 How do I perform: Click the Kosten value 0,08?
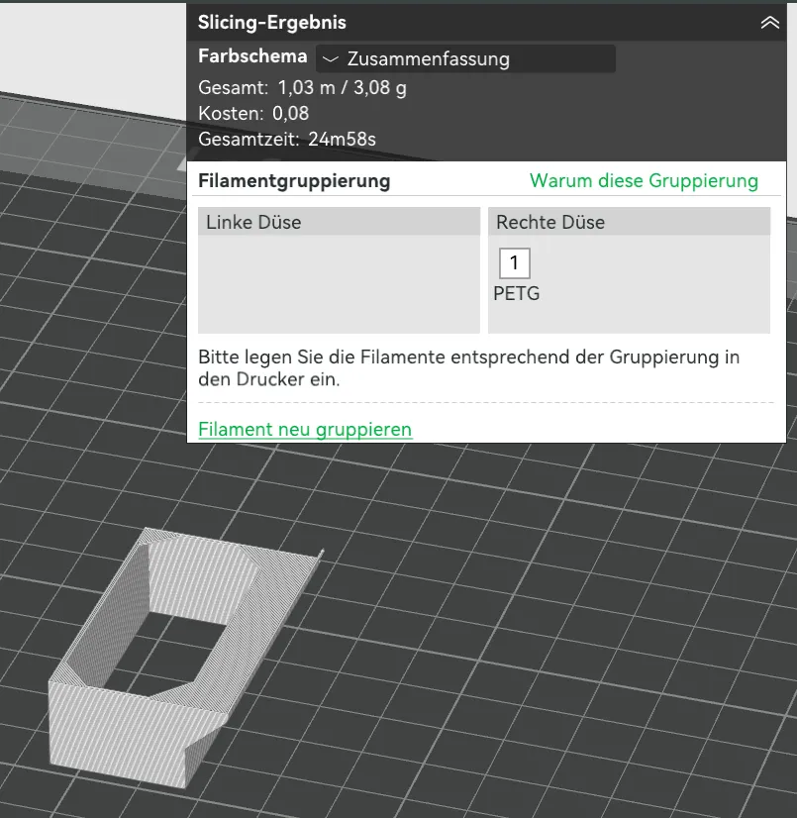point(290,113)
